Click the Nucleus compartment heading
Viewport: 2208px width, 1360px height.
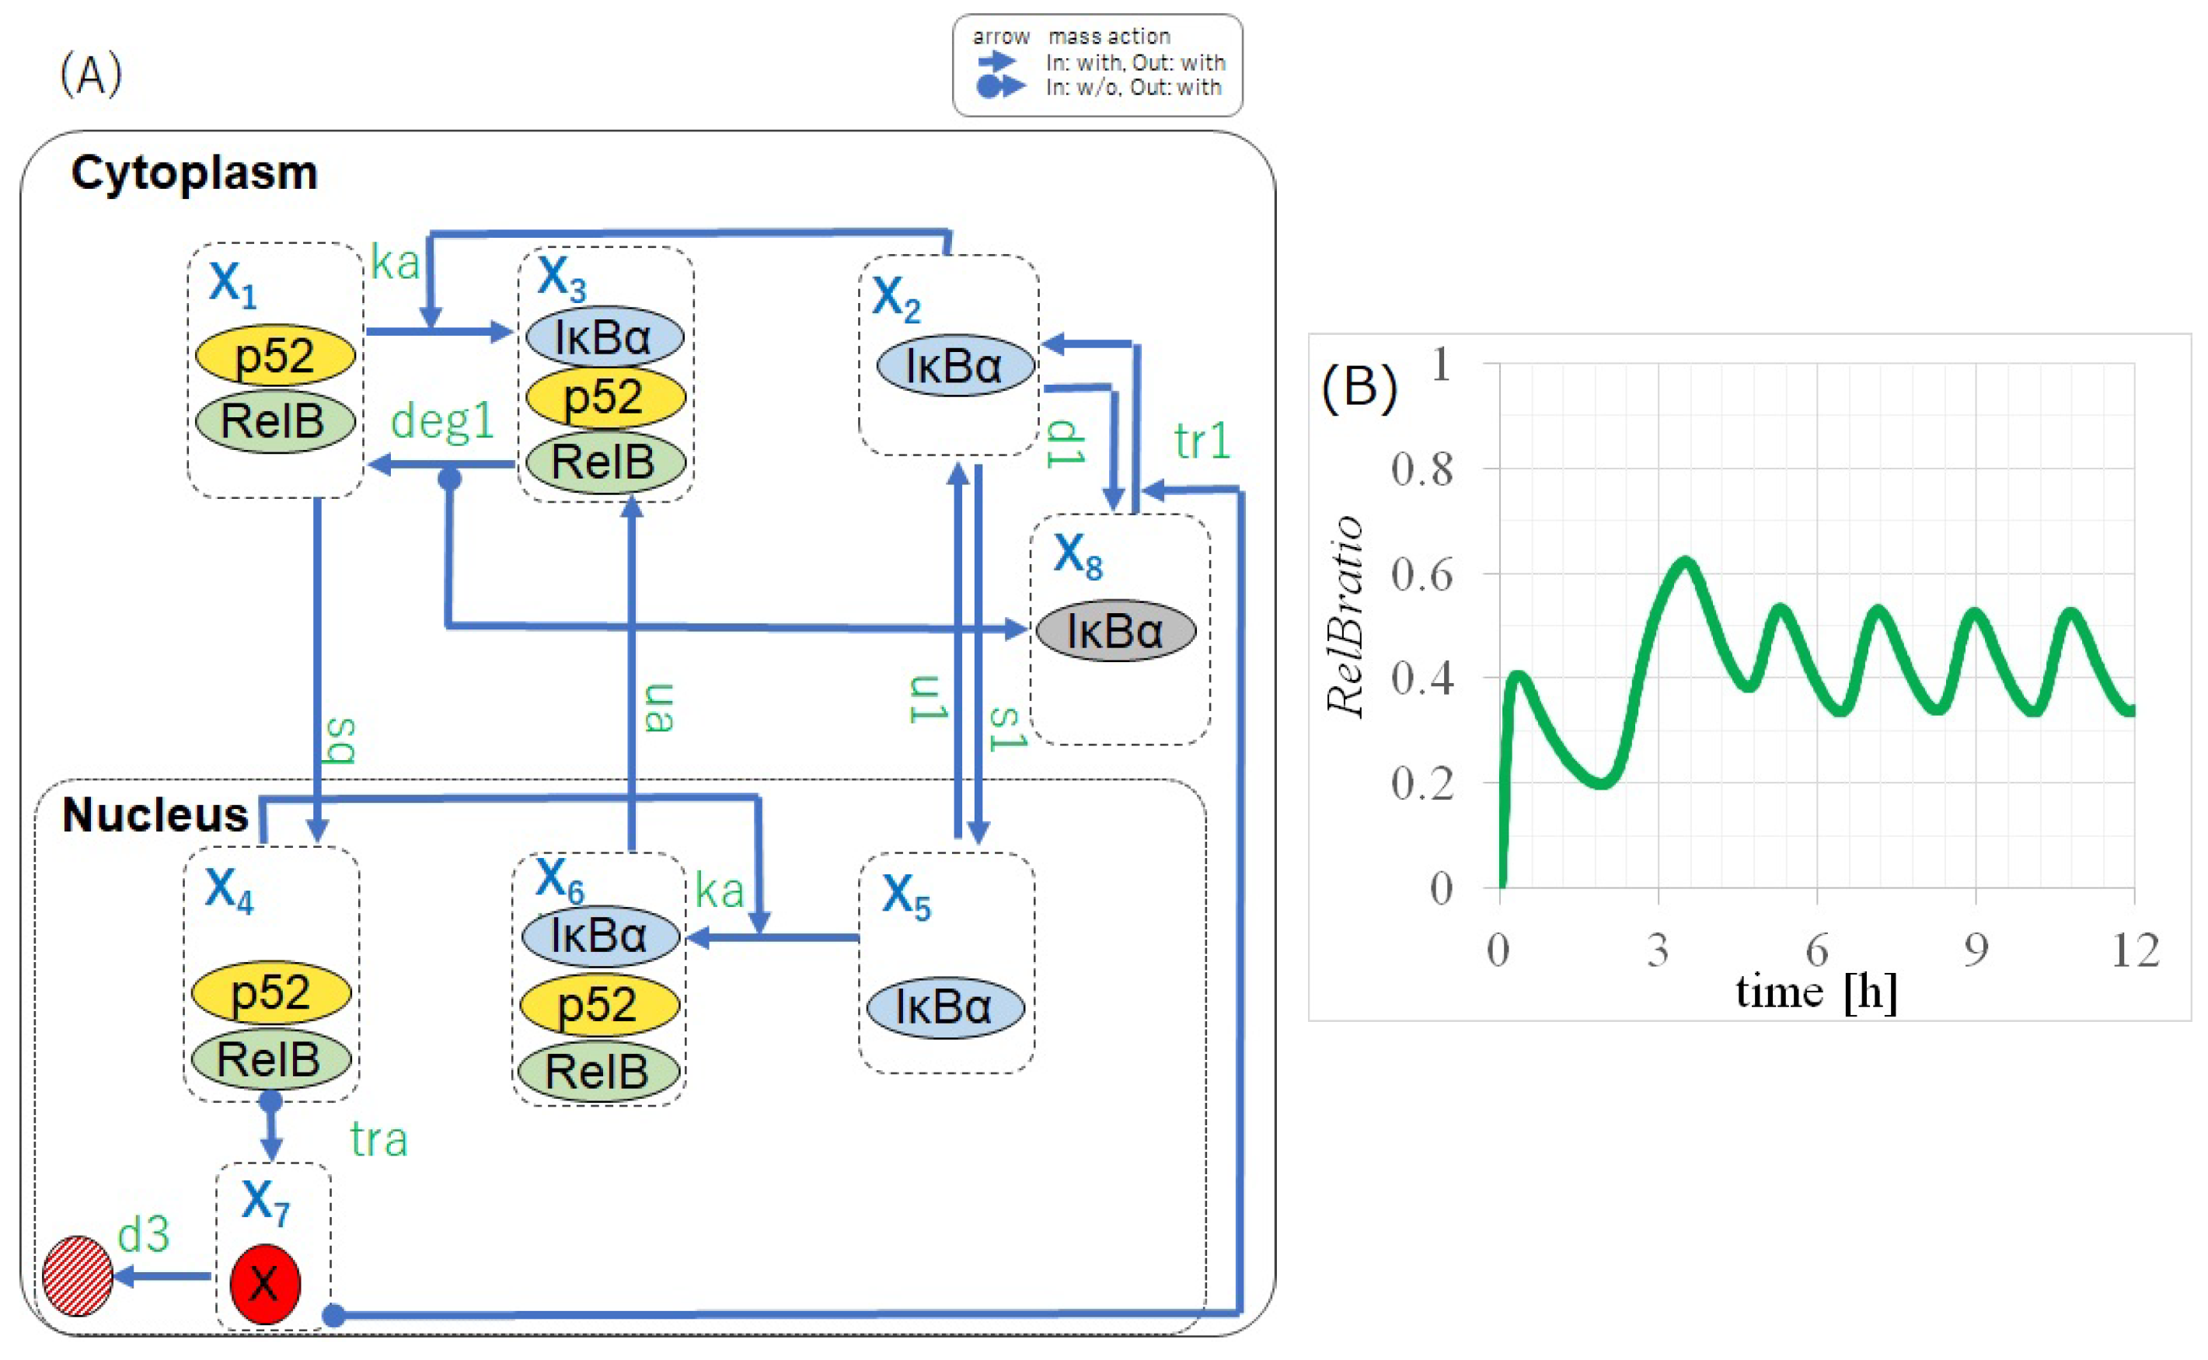(x=155, y=815)
